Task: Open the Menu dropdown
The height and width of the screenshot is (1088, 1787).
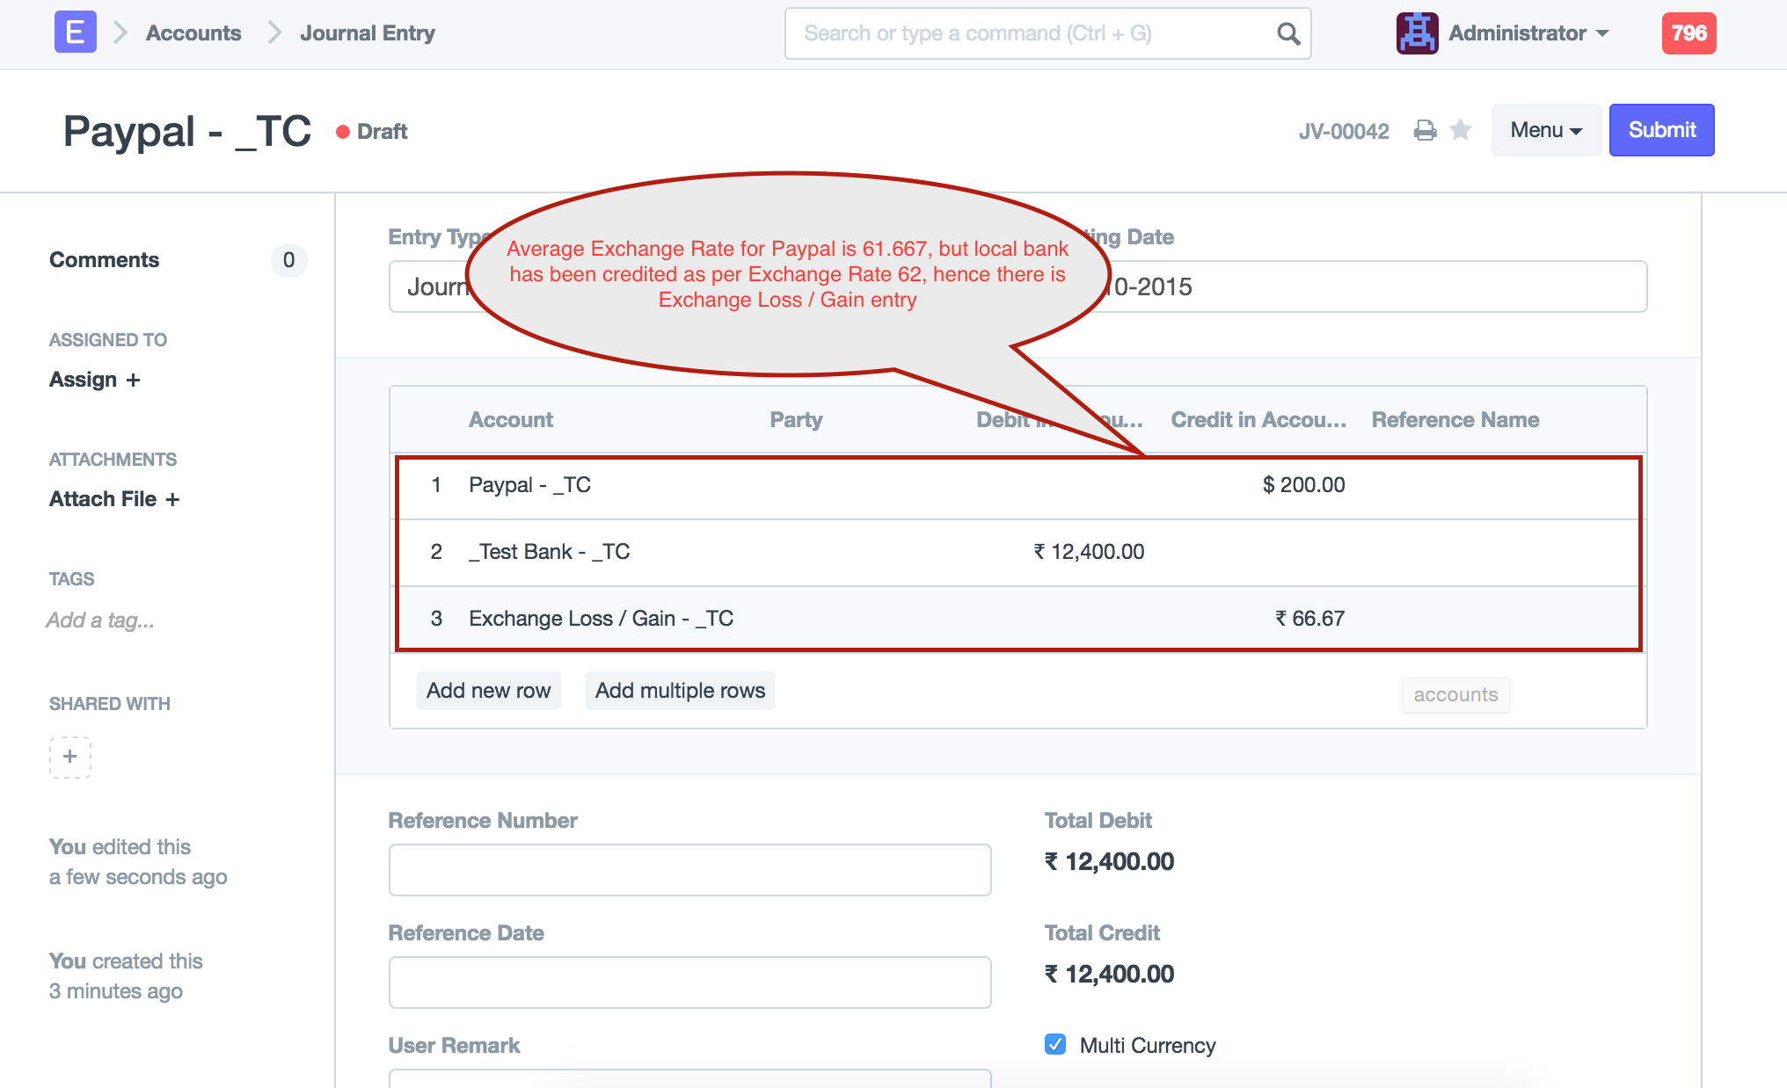Action: pos(1545,130)
